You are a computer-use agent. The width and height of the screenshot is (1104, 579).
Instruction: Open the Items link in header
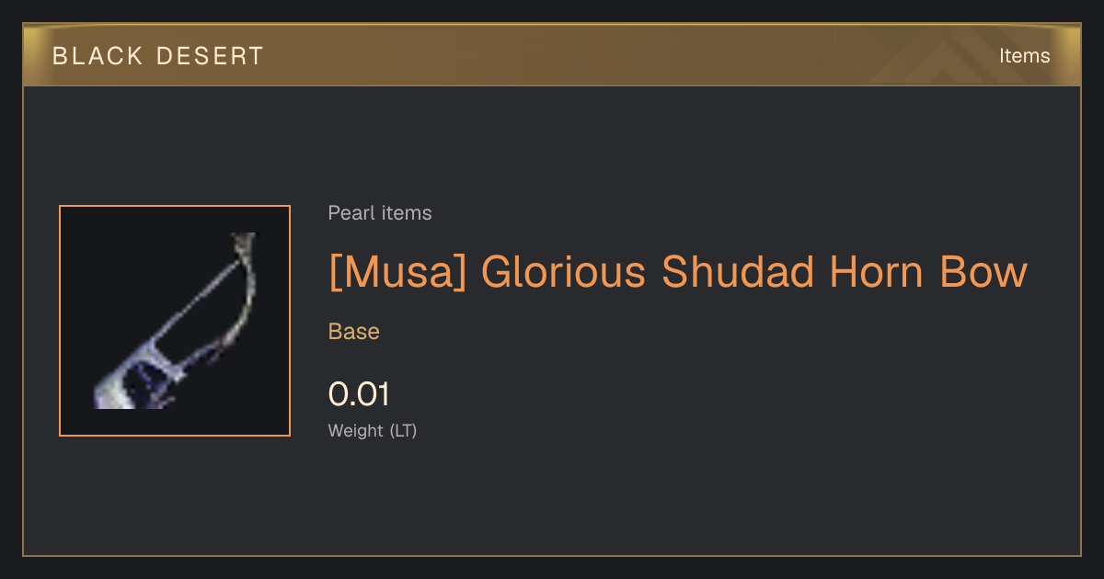pos(1024,55)
